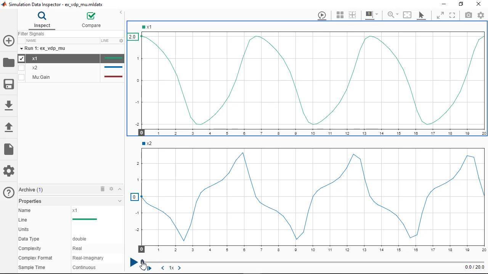Viewport: 488px width, 274px height.
Task: Open the Help question mark icon
Action: click(x=9, y=193)
